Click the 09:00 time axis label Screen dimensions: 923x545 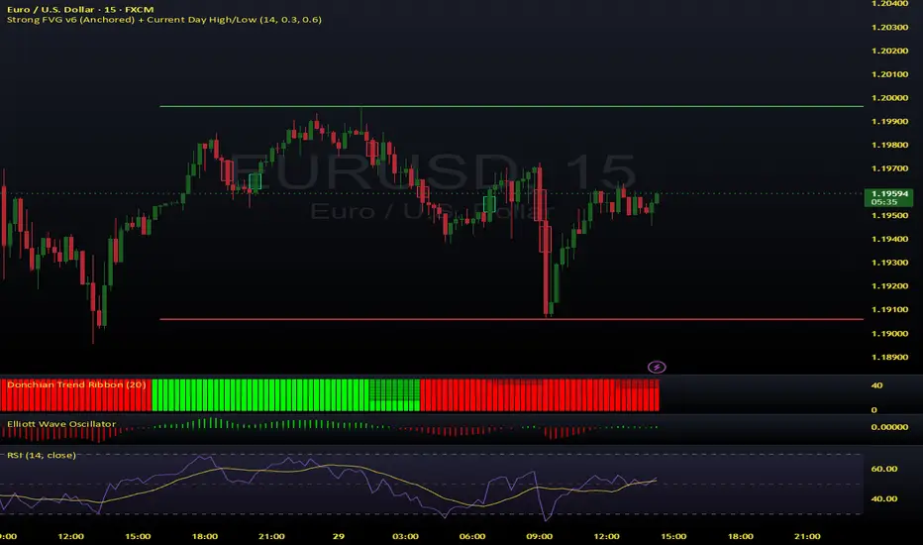coord(539,536)
